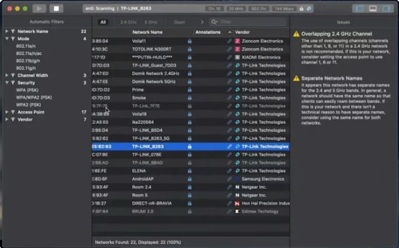Image resolution: width=399 pixels, height=248 pixels.
Task: Select the All filter tab
Action: [103, 22]
